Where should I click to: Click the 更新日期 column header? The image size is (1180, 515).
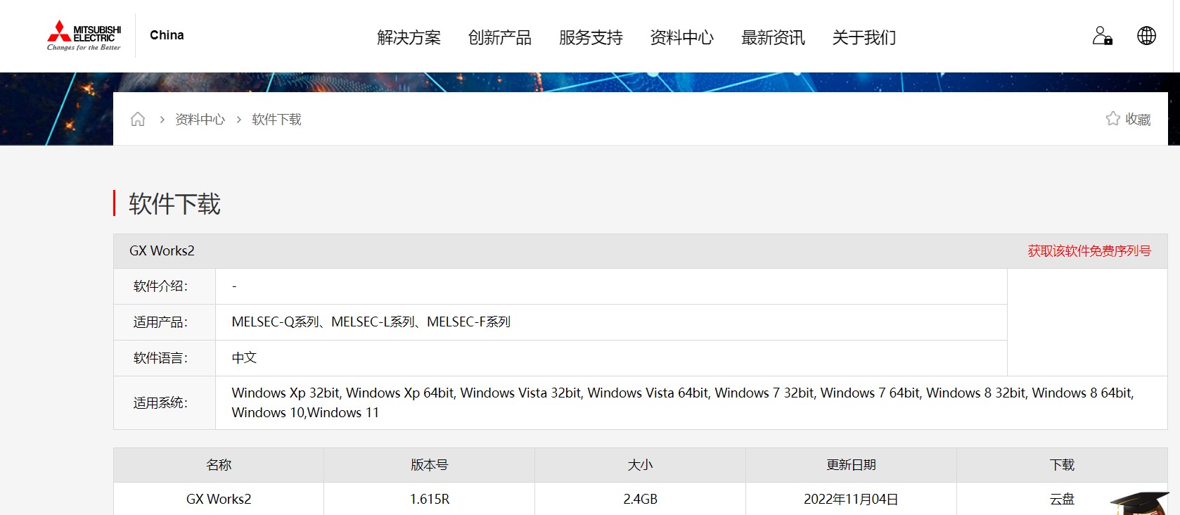click(851, 465)
